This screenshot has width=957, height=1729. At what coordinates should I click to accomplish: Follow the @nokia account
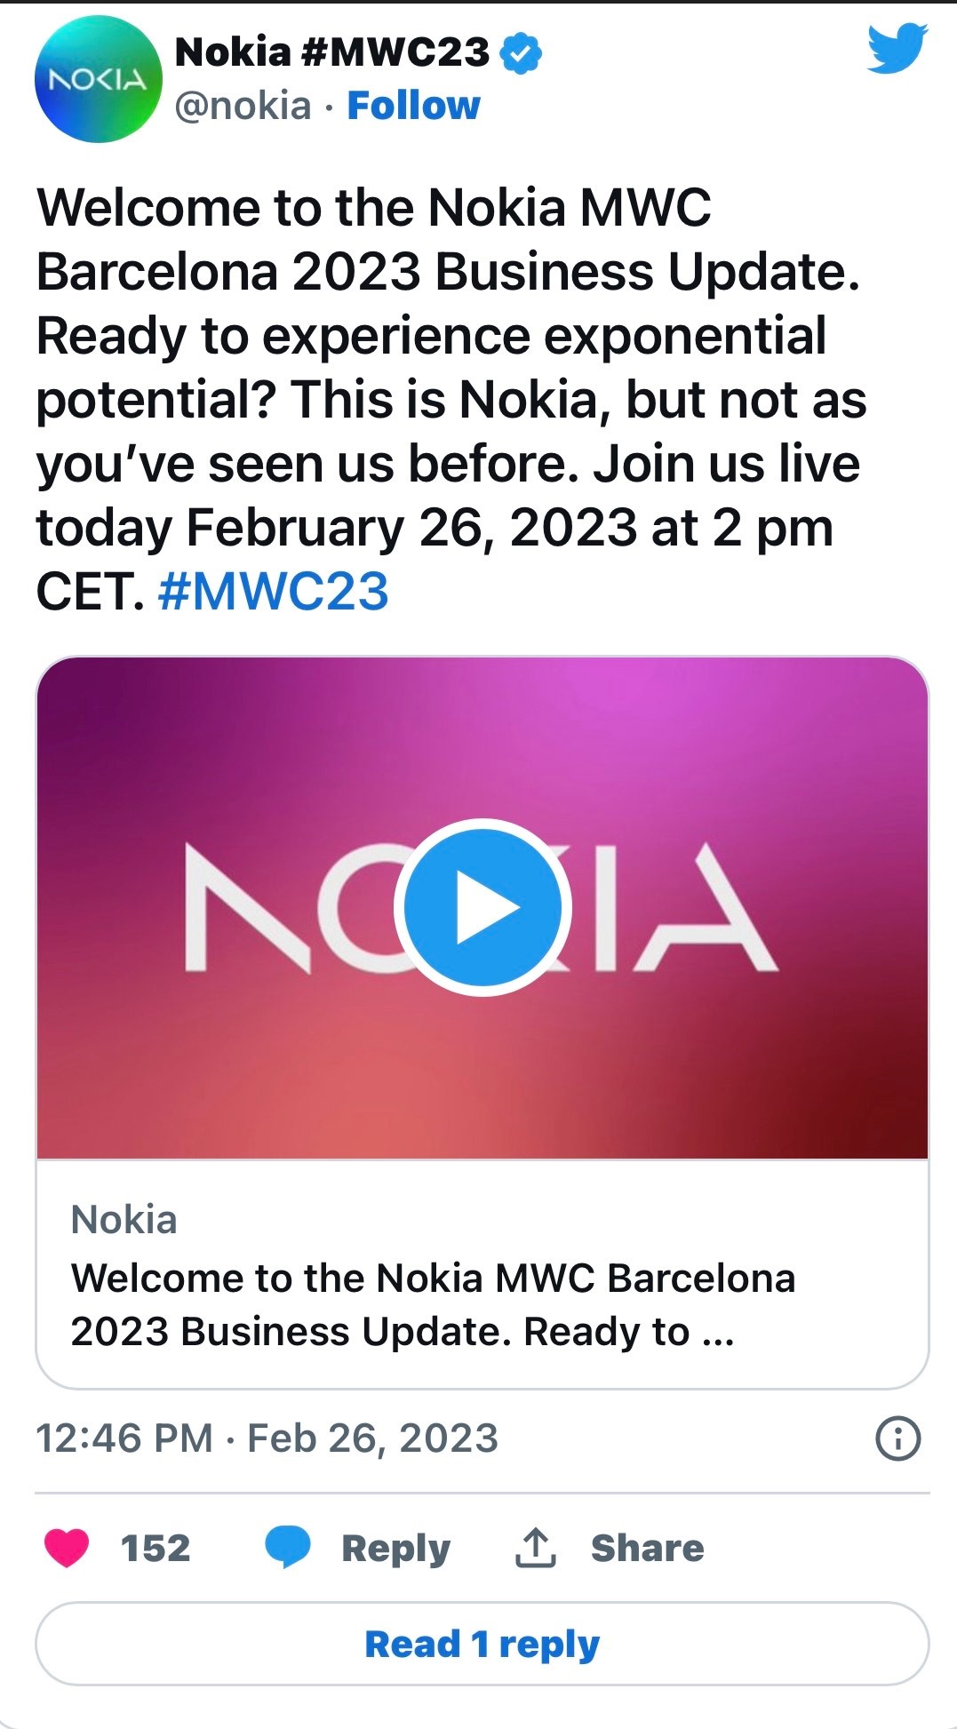click(413, 106)
